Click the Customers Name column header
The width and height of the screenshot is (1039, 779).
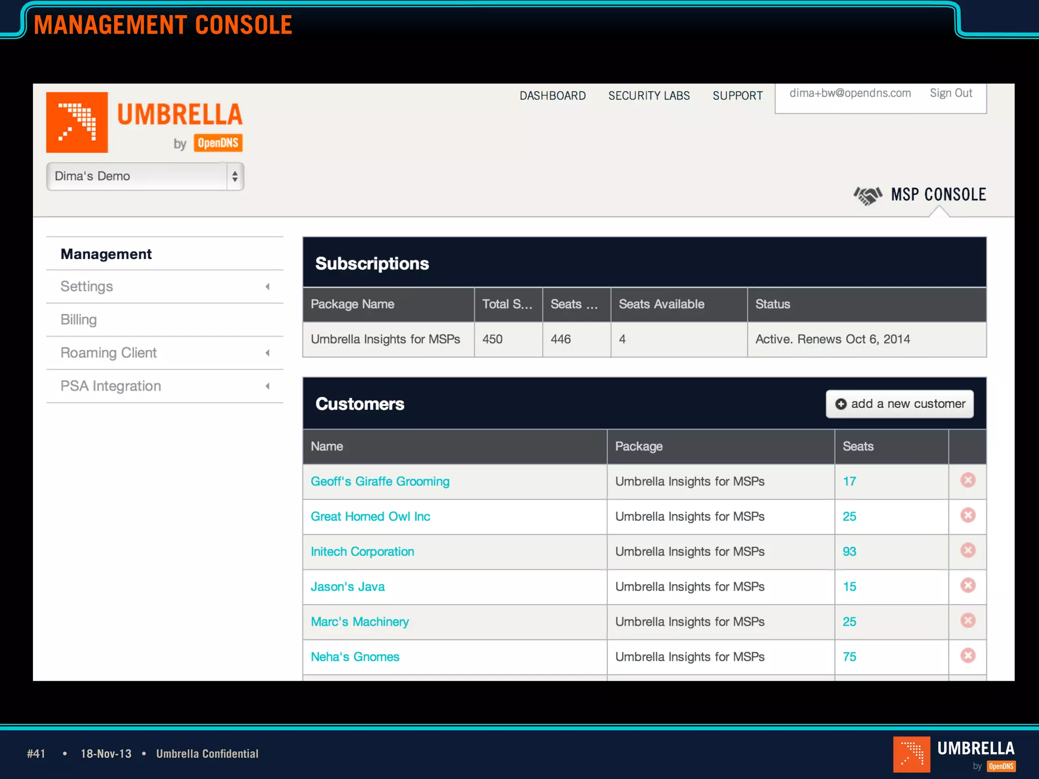tap(455, 446)
